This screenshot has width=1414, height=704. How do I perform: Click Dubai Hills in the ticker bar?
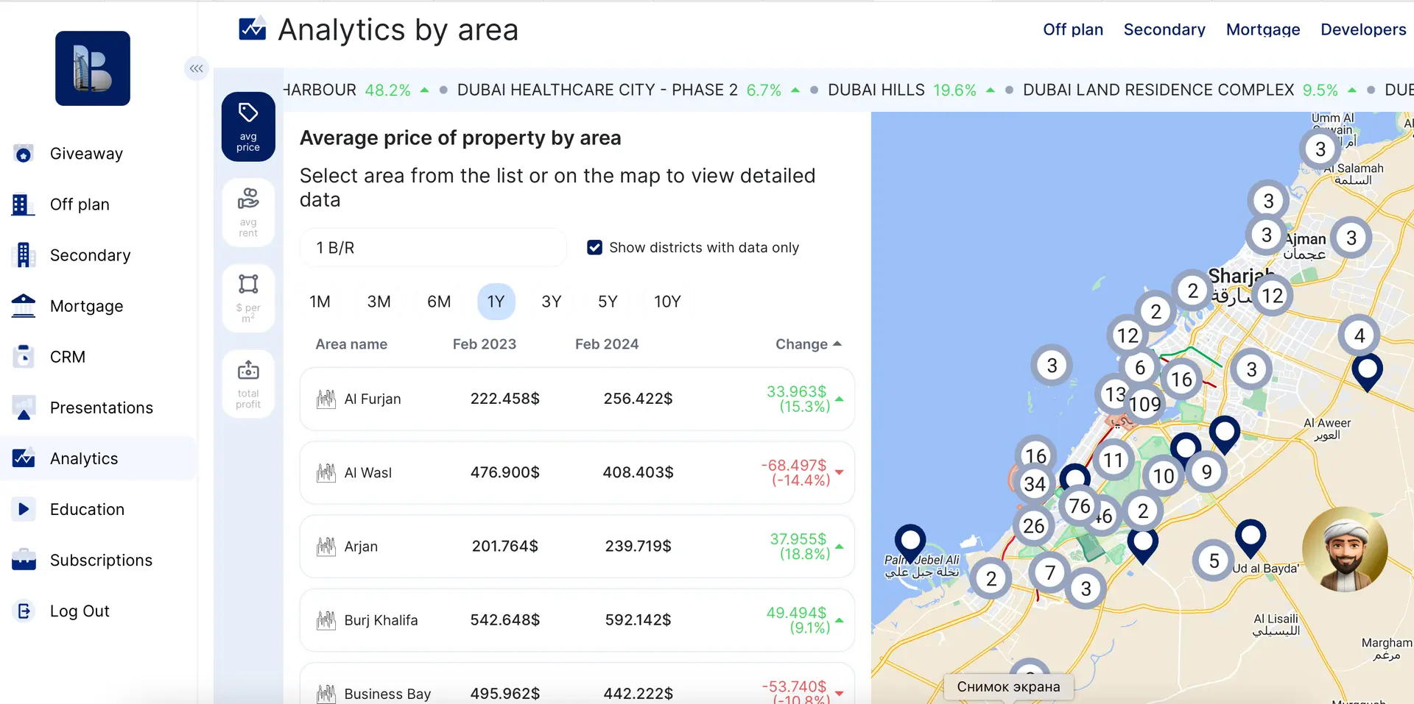[x=876, y=90]
